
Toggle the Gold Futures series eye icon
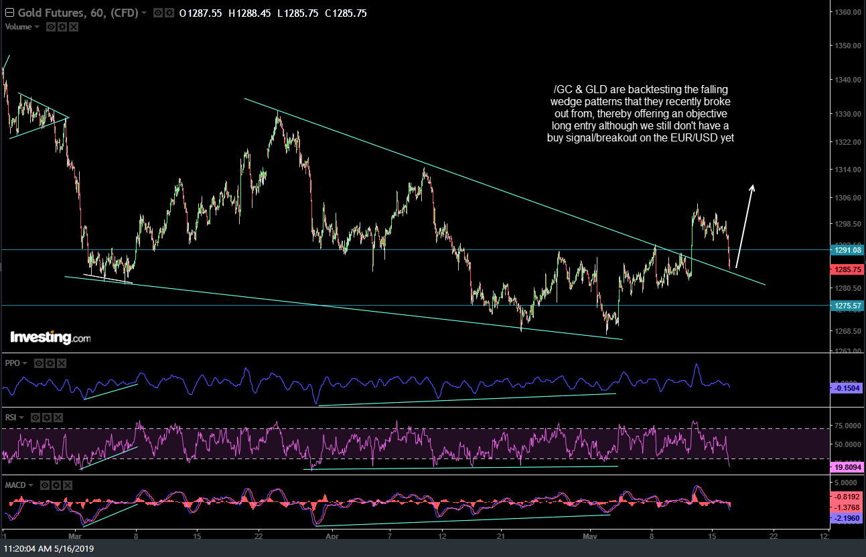[157, 12]
